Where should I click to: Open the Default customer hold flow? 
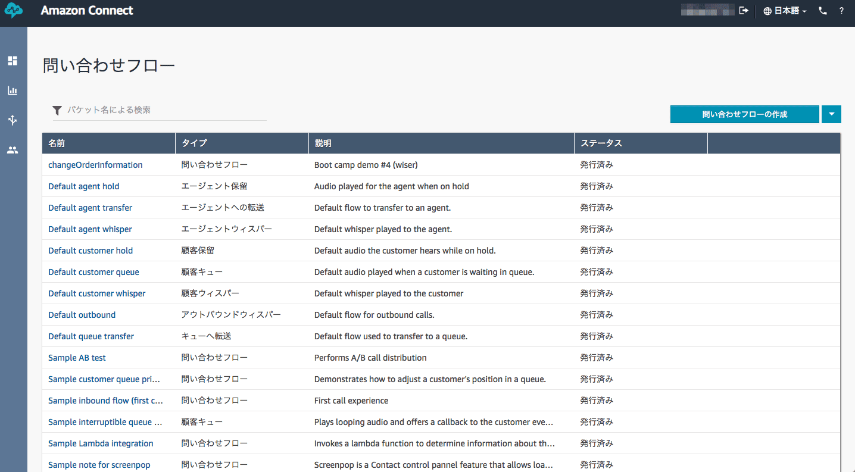91,251
